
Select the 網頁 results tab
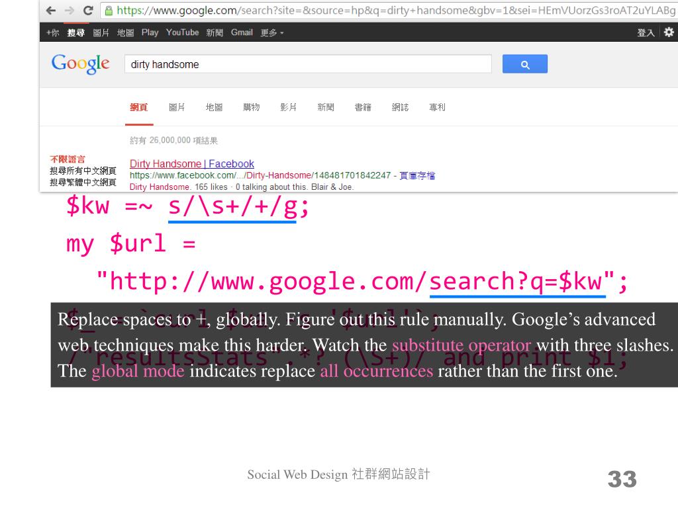point(139,107)
